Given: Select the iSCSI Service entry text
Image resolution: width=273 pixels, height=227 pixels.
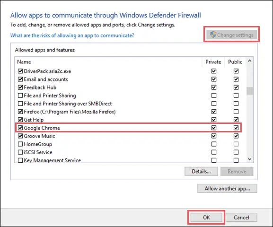Looking at the screenshot, I should (38, 152).
